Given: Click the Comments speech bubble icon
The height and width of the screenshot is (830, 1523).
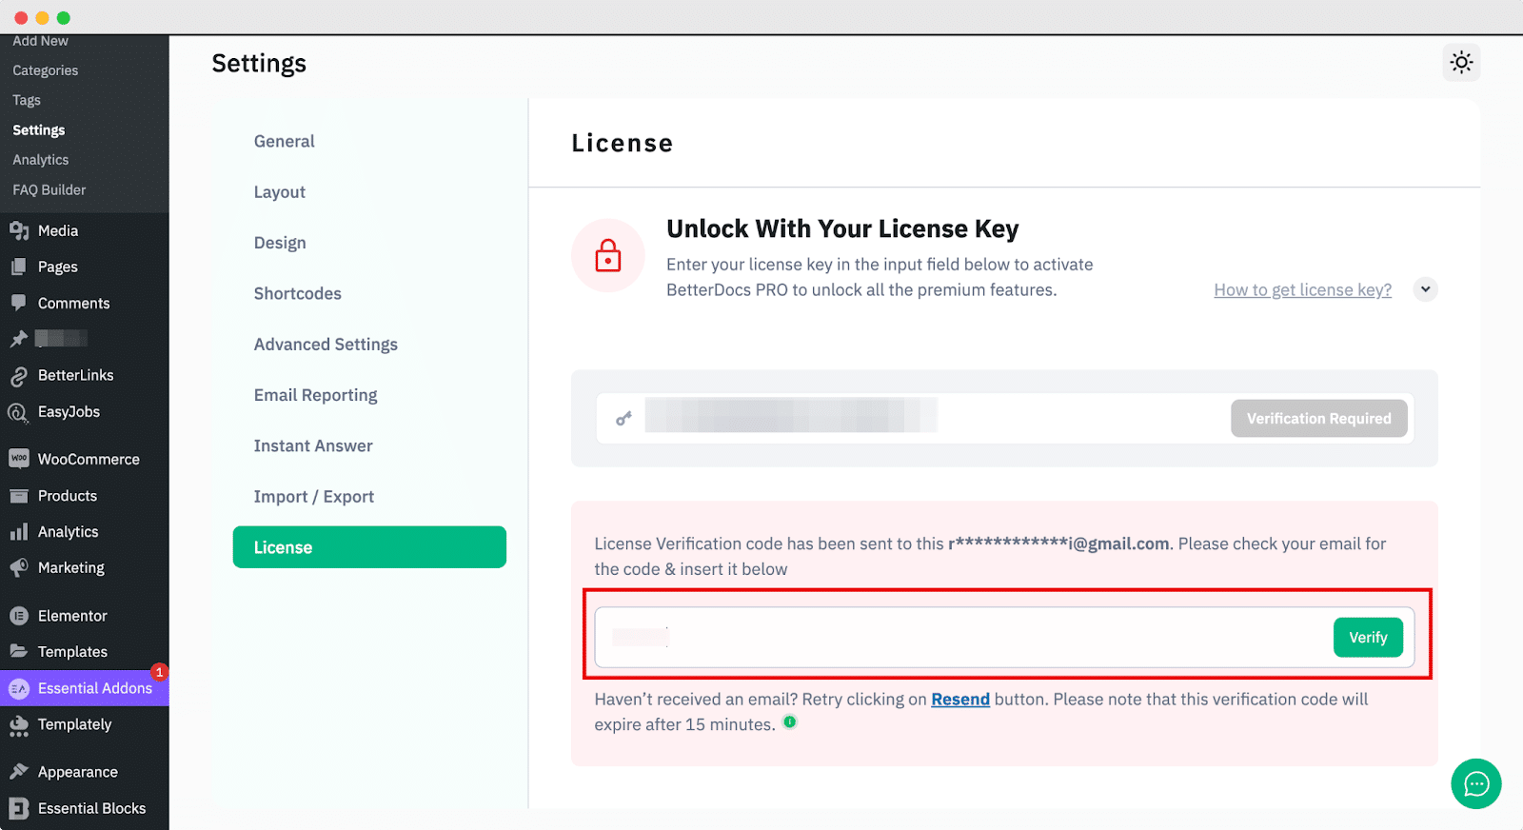Looking at the screenshot, I should tap(19, 303).
